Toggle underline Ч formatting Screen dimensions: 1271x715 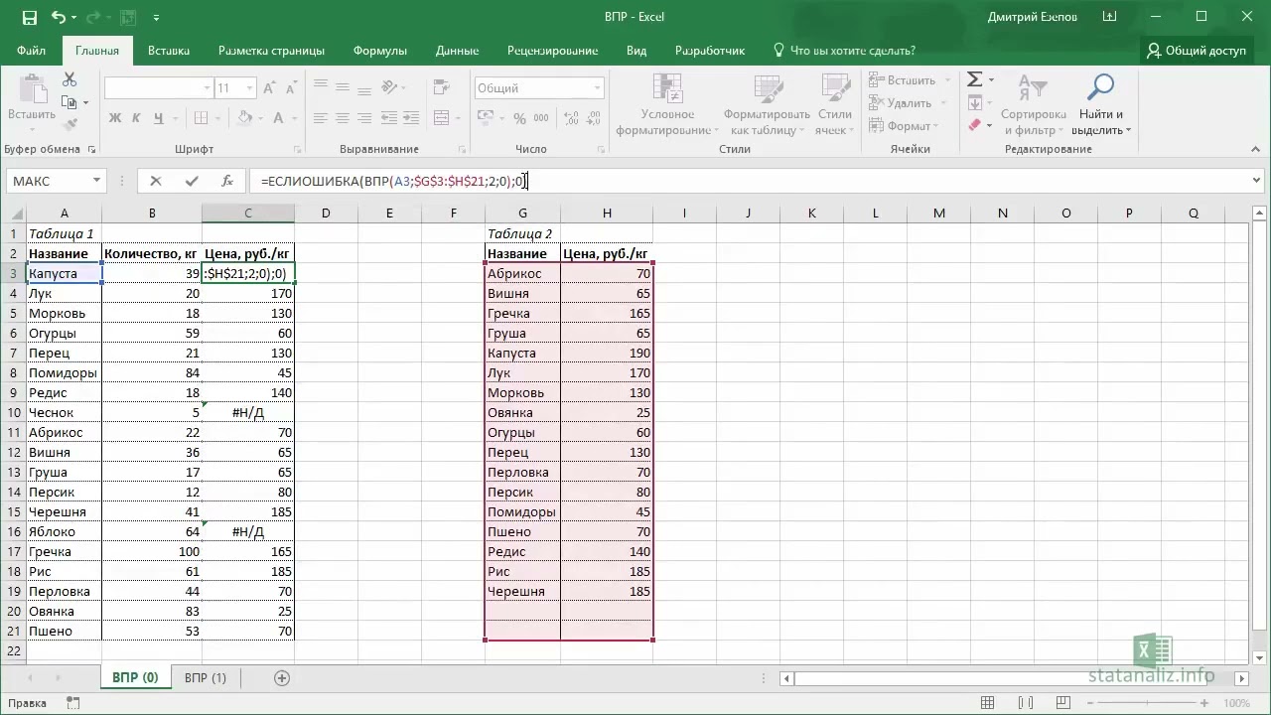[159, 118]
